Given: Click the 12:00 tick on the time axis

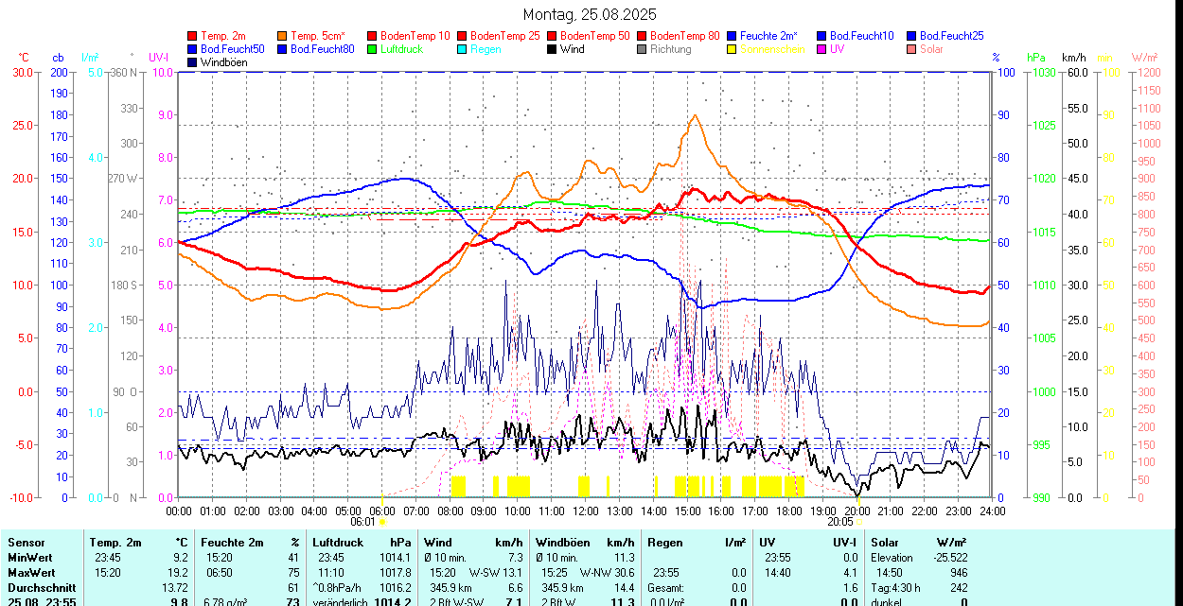Looking at the screenshot, I should point(586,511).
